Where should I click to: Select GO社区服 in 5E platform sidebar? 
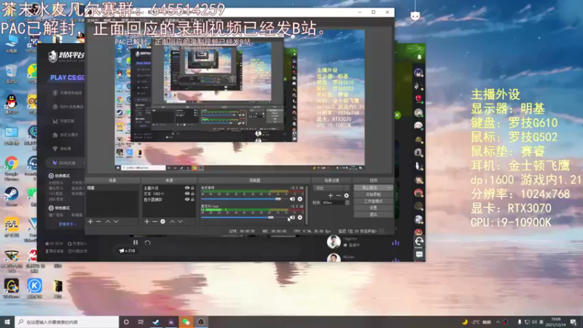tap(66, 163)
